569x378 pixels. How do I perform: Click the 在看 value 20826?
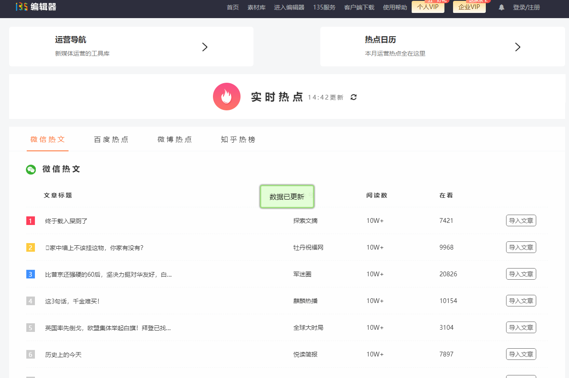pos(448,274)
